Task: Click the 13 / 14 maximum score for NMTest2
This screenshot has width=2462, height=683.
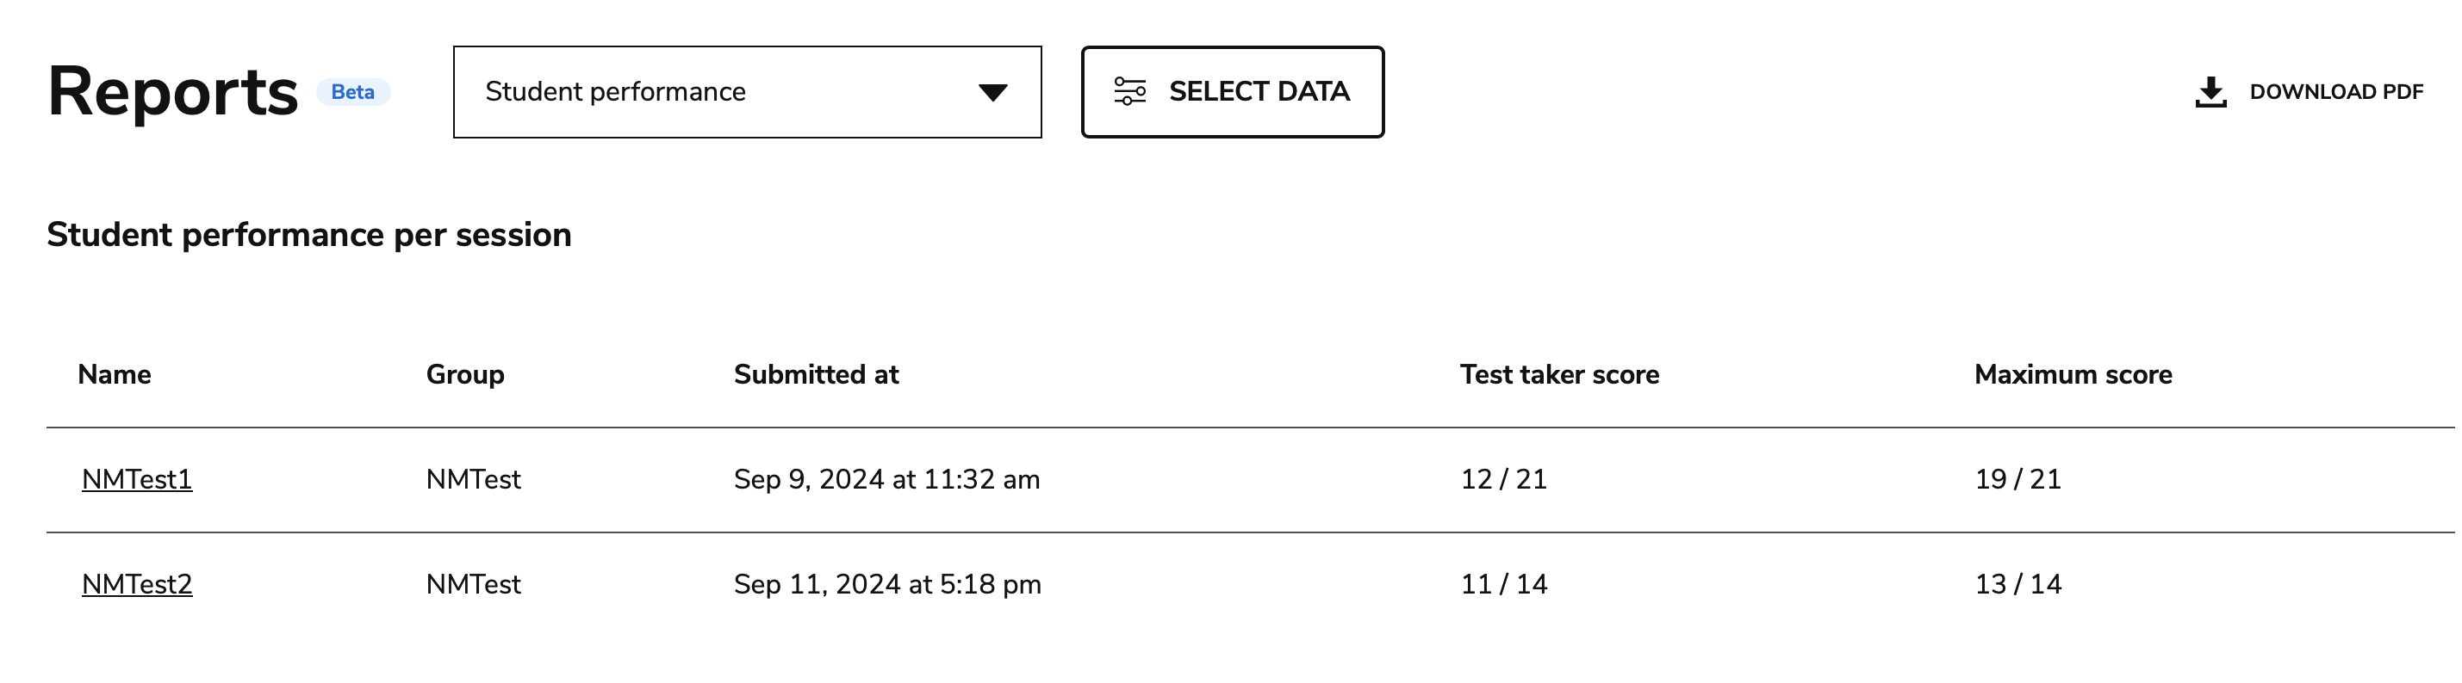Action: click(2017, 584)
